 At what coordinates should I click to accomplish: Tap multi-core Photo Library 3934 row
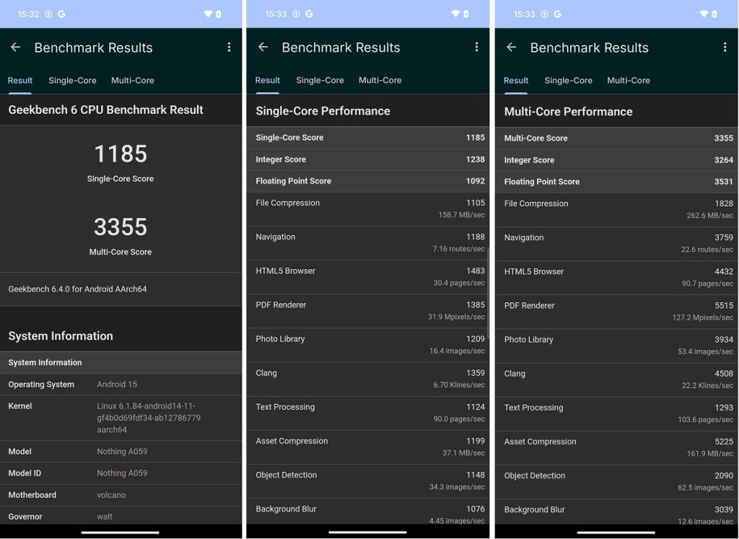point(616,346)
